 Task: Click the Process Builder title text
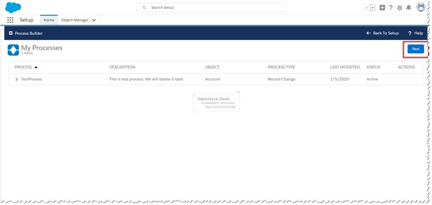[29, 33]
